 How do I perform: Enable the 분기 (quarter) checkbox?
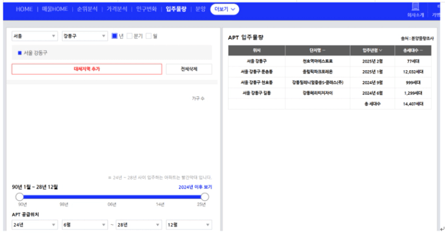[130, 36]
